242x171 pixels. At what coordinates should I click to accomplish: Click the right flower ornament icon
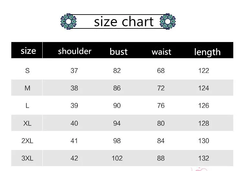pyautogui.click(x=168, y=21)
